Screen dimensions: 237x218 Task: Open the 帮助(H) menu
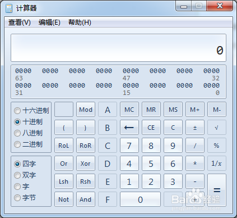(80, 22)
